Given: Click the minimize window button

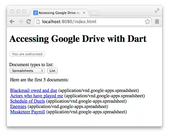Looking at the screenshot, I should 18,11.
